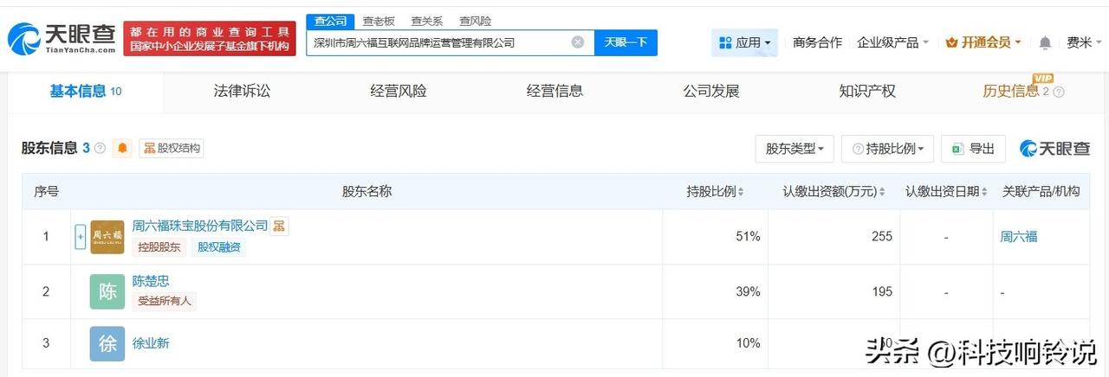This screenshot has width=1109, height=377.
Task: Click the red promotional banner beside logo
Action: tap(209, 39)
